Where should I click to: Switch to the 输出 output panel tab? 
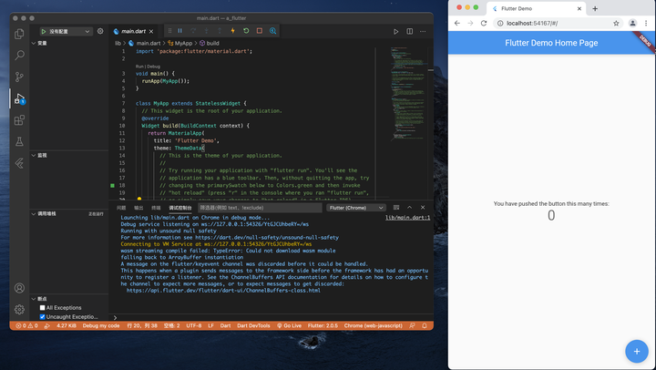point(138,208)
